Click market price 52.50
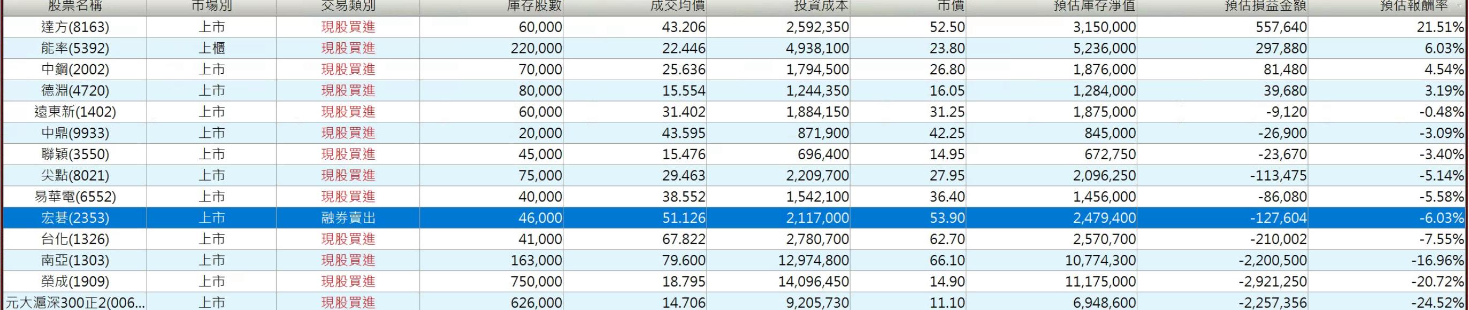The image size is (1469, 310). tap(947, 27)
